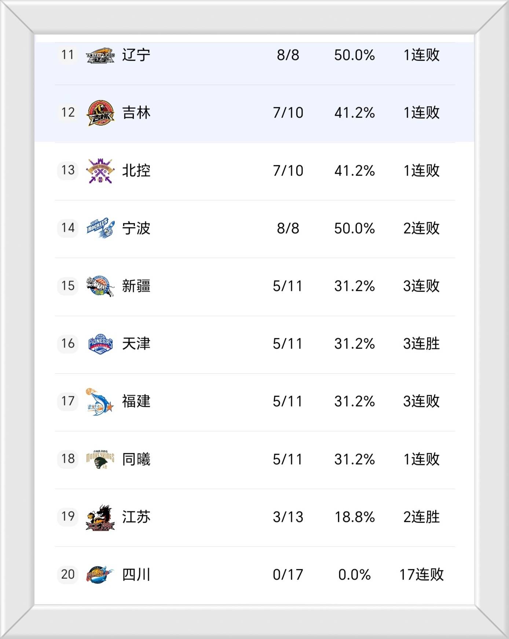Click the Fujian Sturgeons team logo
This screenshot has width=509, height=639.
[100, 401]
